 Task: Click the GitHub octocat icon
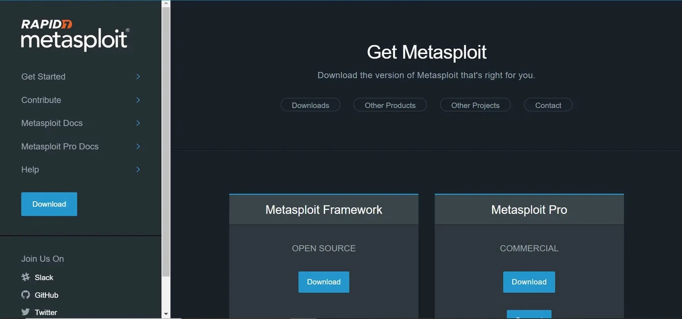tap(26, 295)
